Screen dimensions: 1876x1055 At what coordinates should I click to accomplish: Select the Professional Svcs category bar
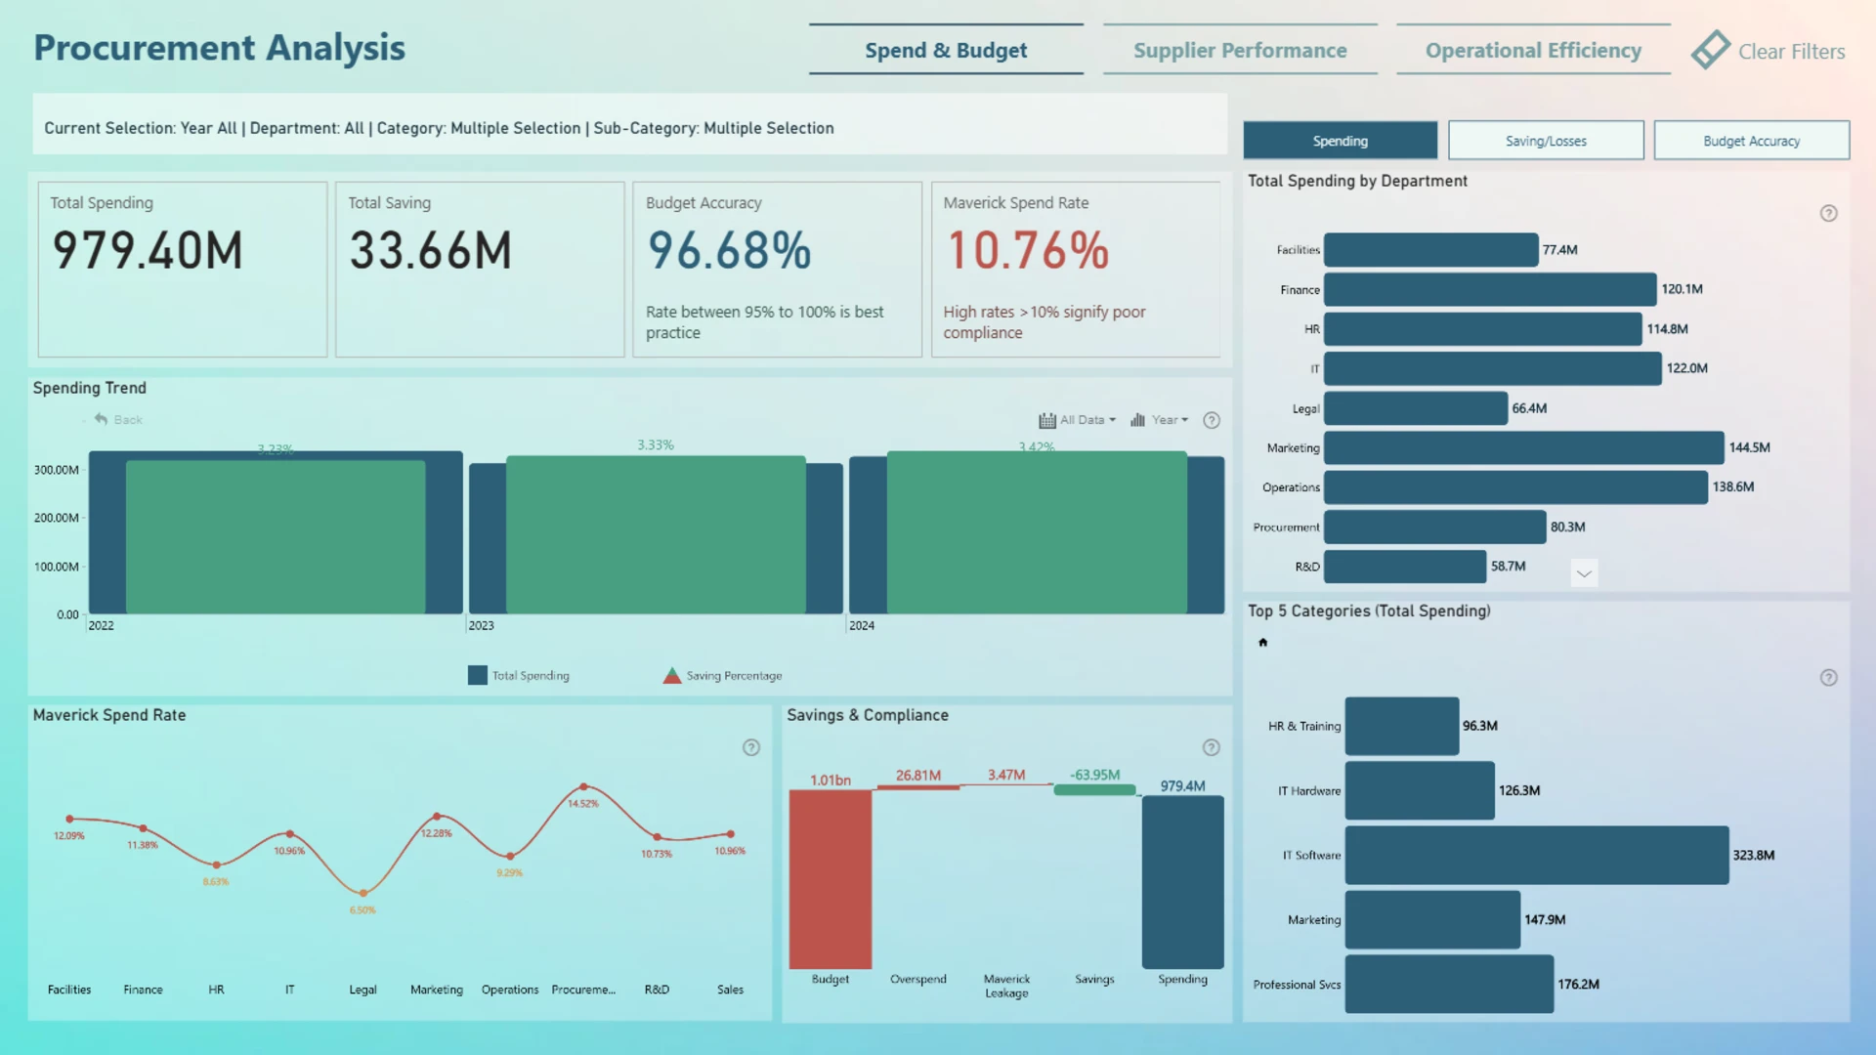[1449, 984]
